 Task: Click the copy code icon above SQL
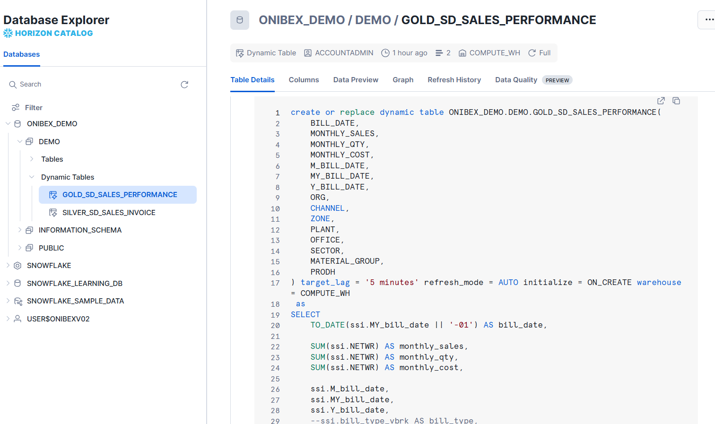coord(676,101)
